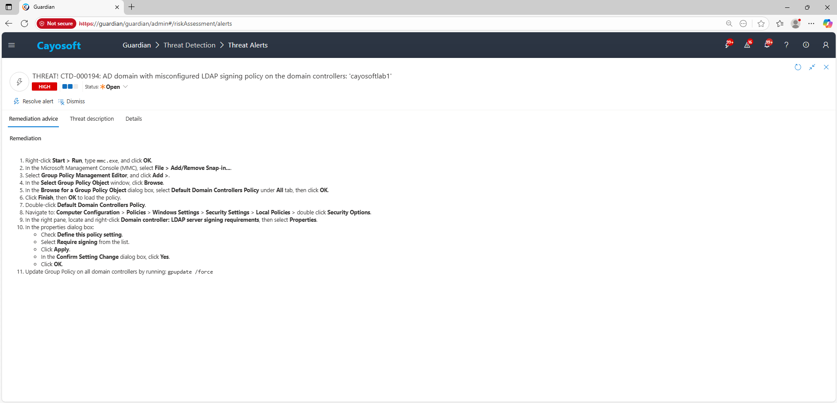The image size is (837, 403).
Task: Collapse the alert detail panel
Action: point(812,67)
